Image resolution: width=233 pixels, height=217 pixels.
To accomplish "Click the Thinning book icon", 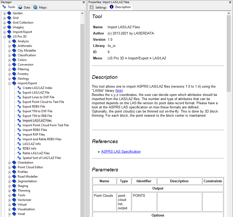I will pyautogui.click(x=14, y=191).
